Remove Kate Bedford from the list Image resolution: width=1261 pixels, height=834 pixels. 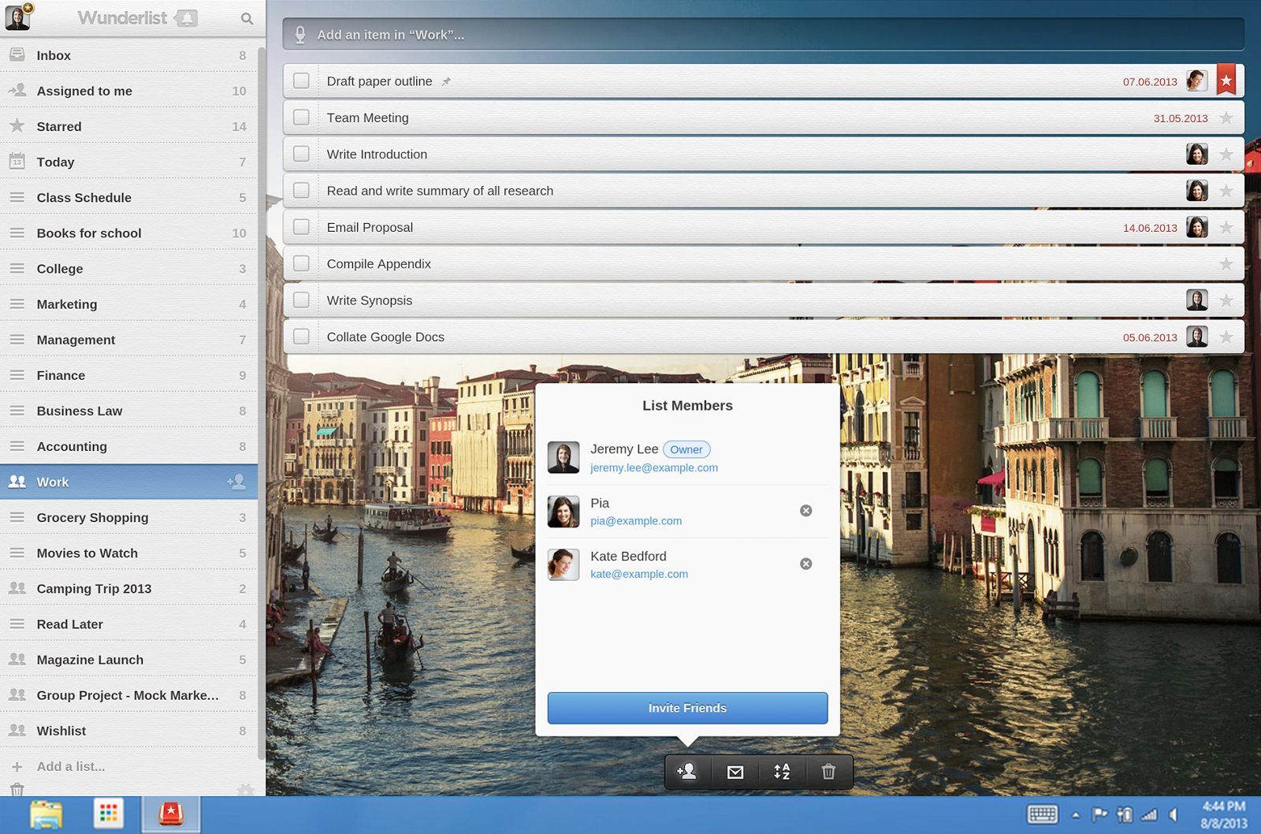pos(805,564)
